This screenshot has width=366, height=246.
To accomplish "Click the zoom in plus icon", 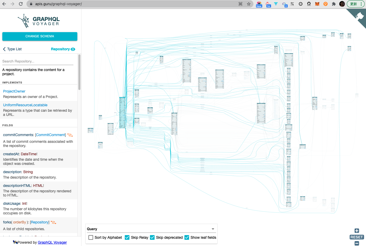I will 357,231.
